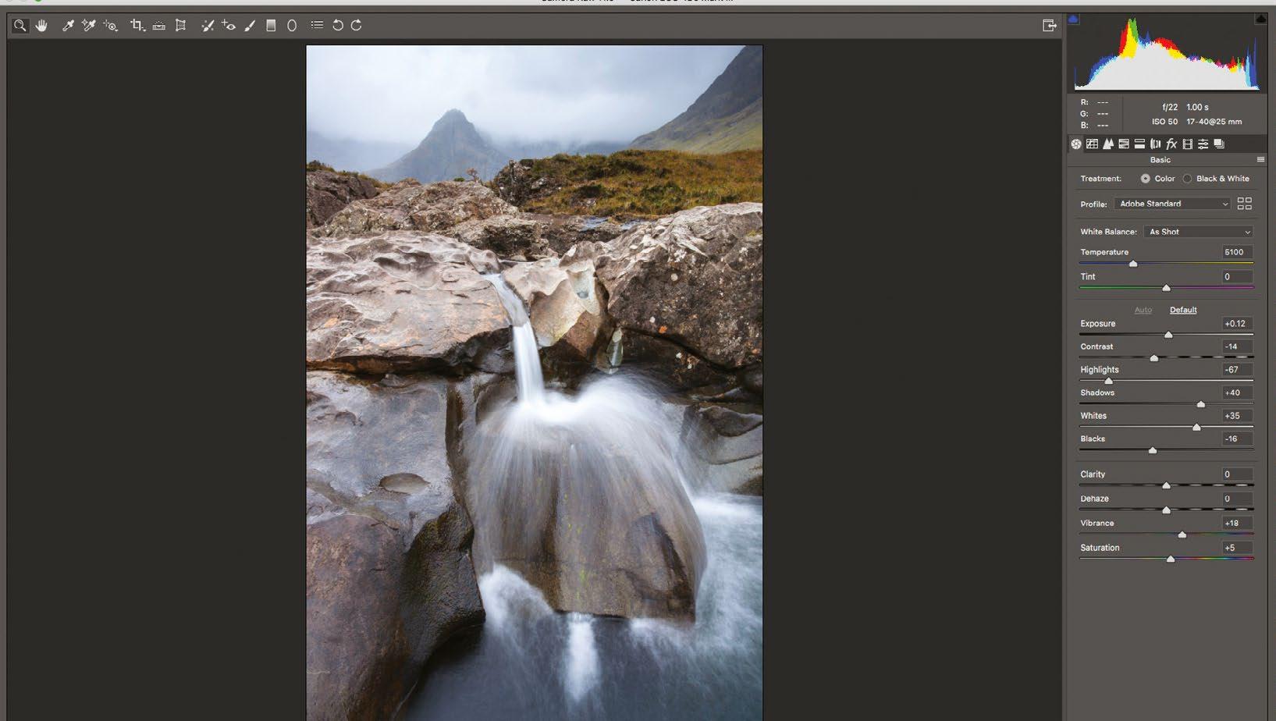The width and height of the screenshot is (1276, 721).
Task: Select the Zoom tool
Action: pyautogui.click(x=20, y=26)
